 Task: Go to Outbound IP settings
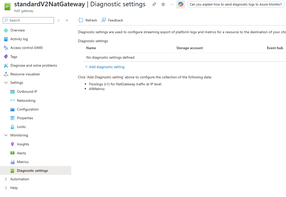27,92
